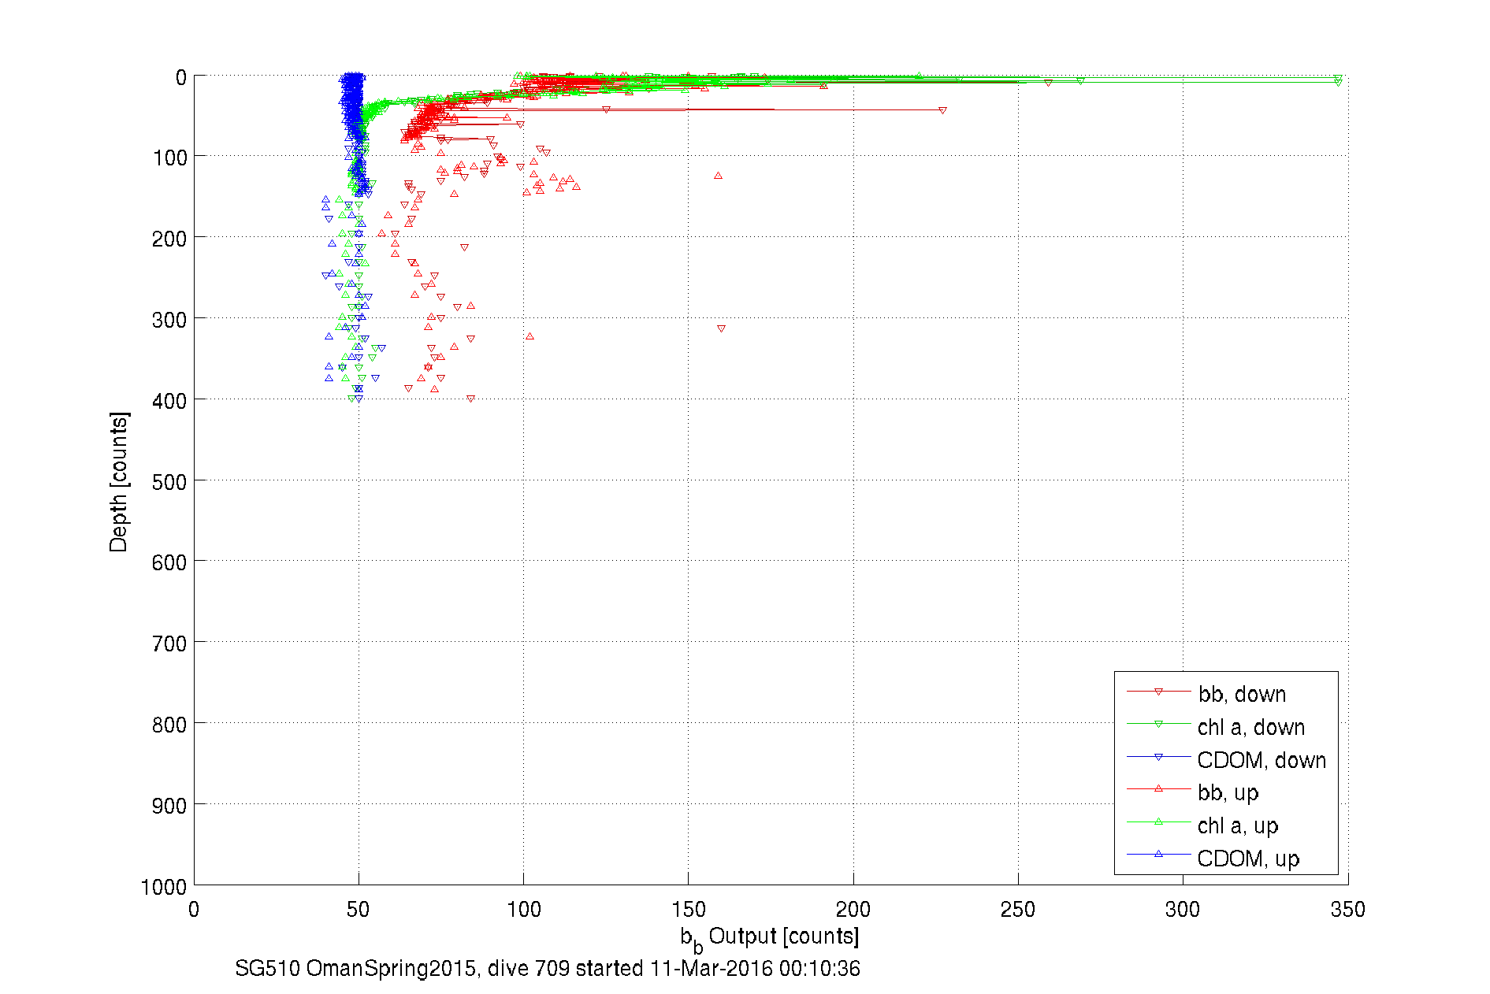Click the y-axis tick label 900
Image resolution: width=1490 pixels, height=994 pixels.
coord(169,805)
